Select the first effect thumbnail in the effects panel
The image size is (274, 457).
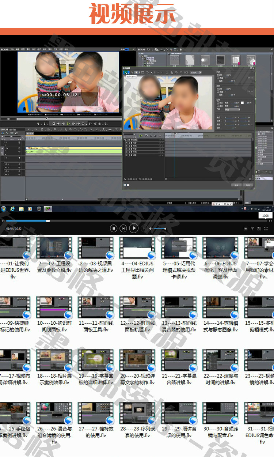[x=175, y=60]
